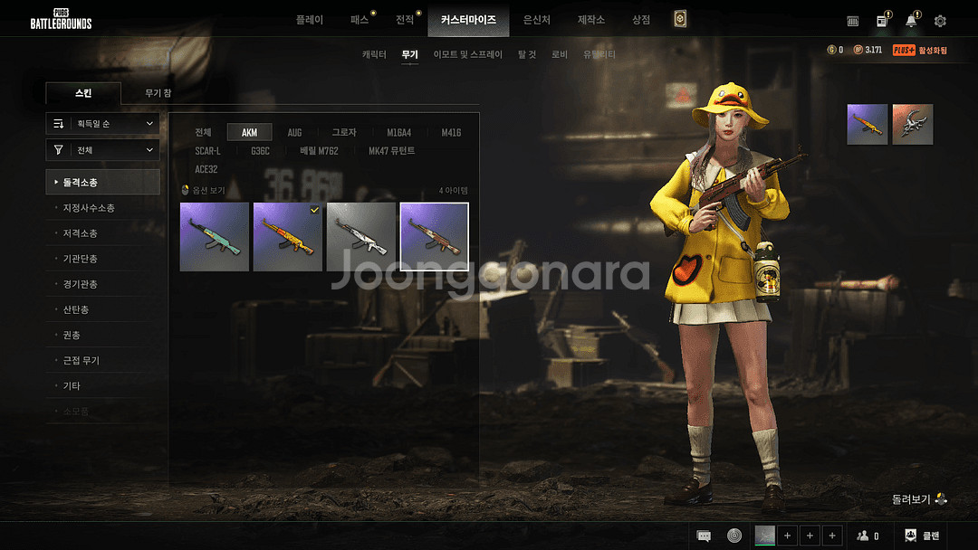Switch to the 스킨 tab
Viewport: 978px width, 550px height.
pyautogui.click(x=83, y=93)
